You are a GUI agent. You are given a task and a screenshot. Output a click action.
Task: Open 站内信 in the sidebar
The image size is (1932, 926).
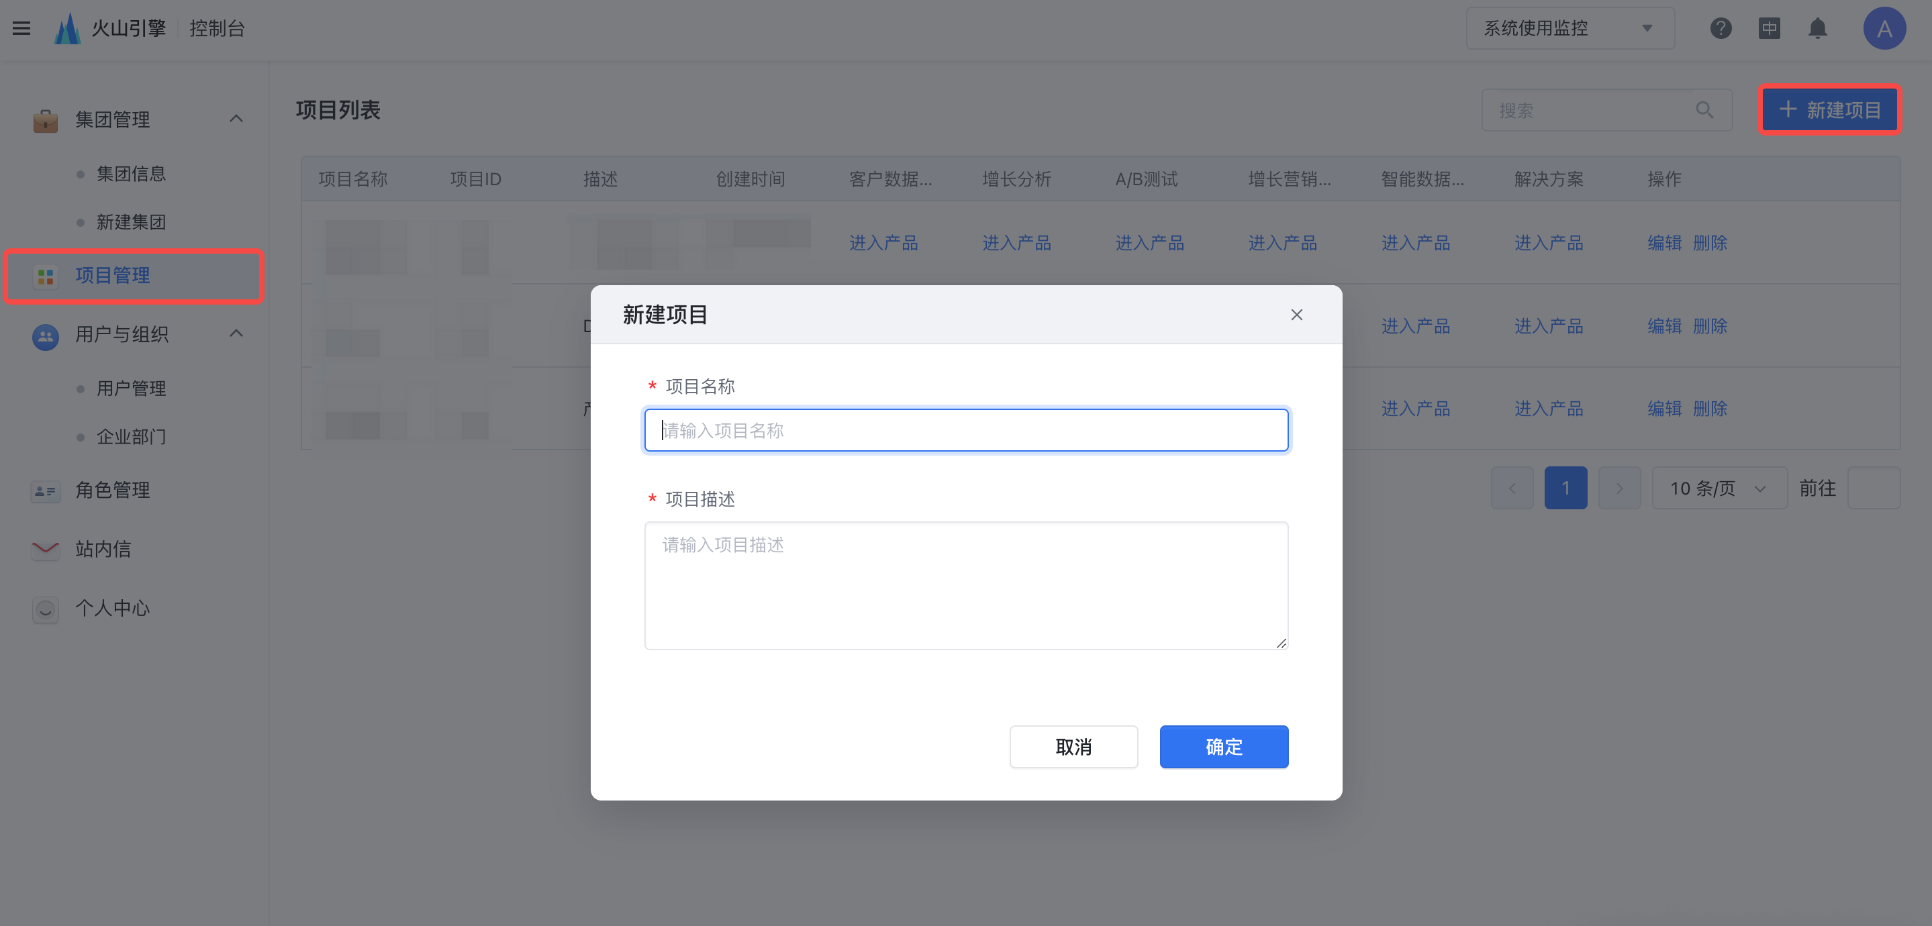(103, 550)
